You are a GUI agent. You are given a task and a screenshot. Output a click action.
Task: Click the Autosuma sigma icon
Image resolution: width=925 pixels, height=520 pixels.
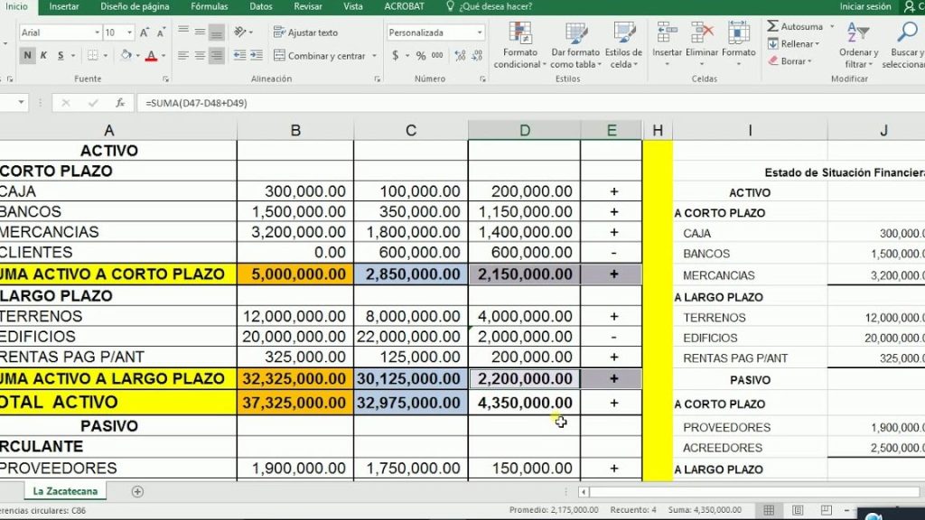tap(773, 27)
